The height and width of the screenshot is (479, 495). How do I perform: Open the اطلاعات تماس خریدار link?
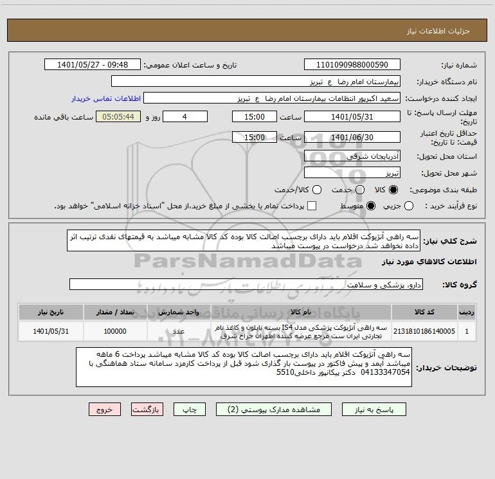[x=106, y=98]
